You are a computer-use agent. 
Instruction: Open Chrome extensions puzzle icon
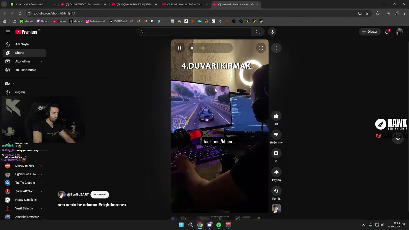378,13
